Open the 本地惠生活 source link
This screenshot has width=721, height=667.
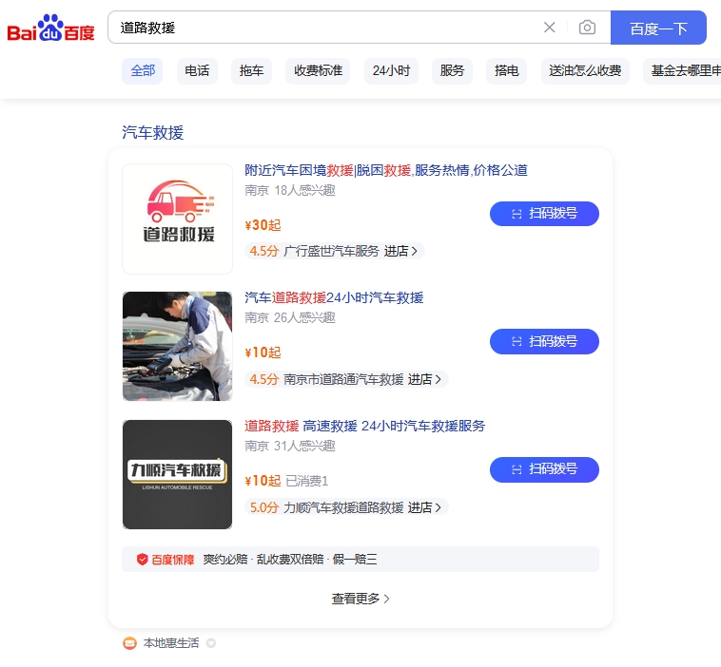[171, 643]
